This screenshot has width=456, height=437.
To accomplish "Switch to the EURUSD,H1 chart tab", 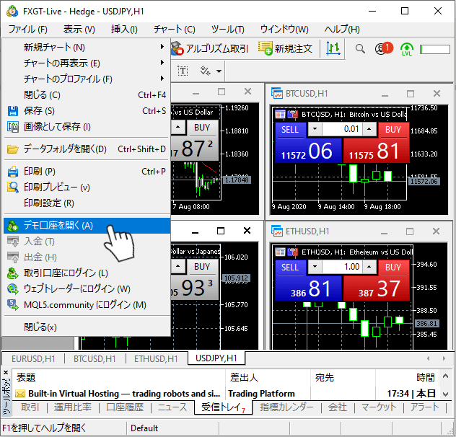I will point(33,359).
